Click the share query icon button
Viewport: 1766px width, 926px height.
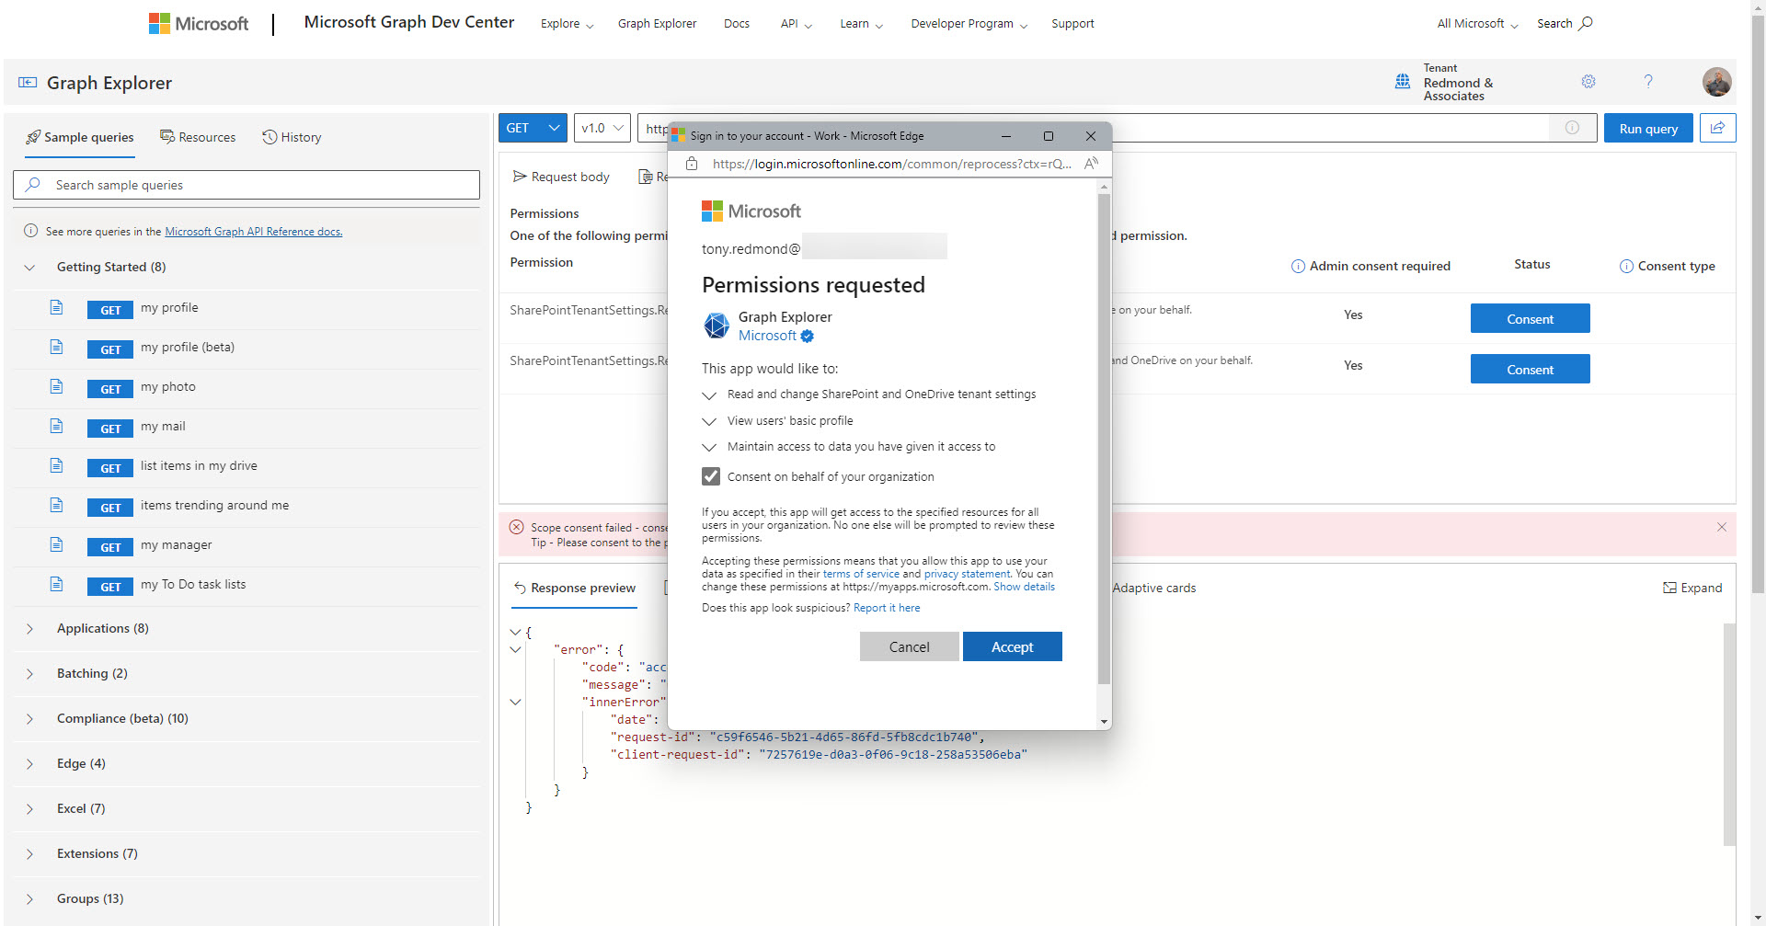pyautogui.click(x=1717, y=128)
